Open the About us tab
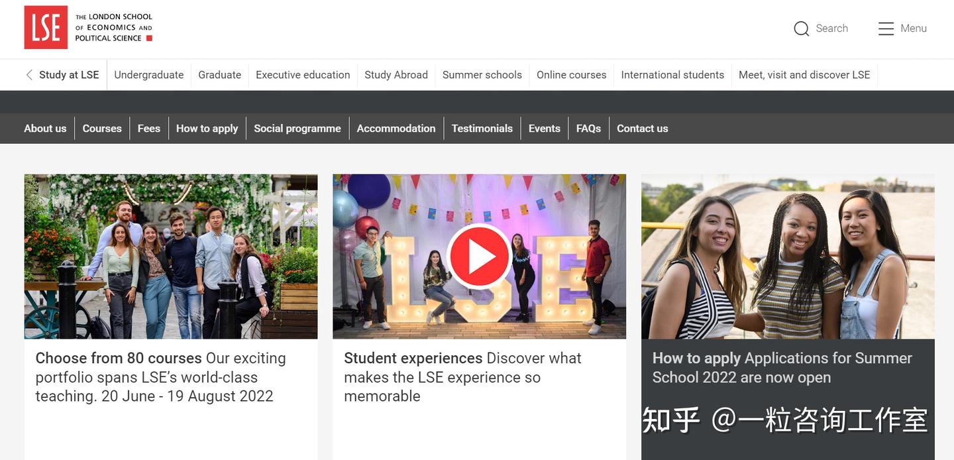 (45, 129)
